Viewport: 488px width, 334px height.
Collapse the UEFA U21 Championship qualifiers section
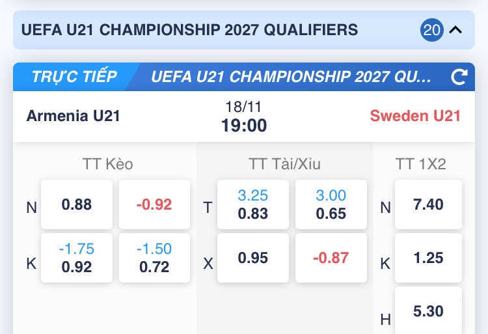(456, 30)
